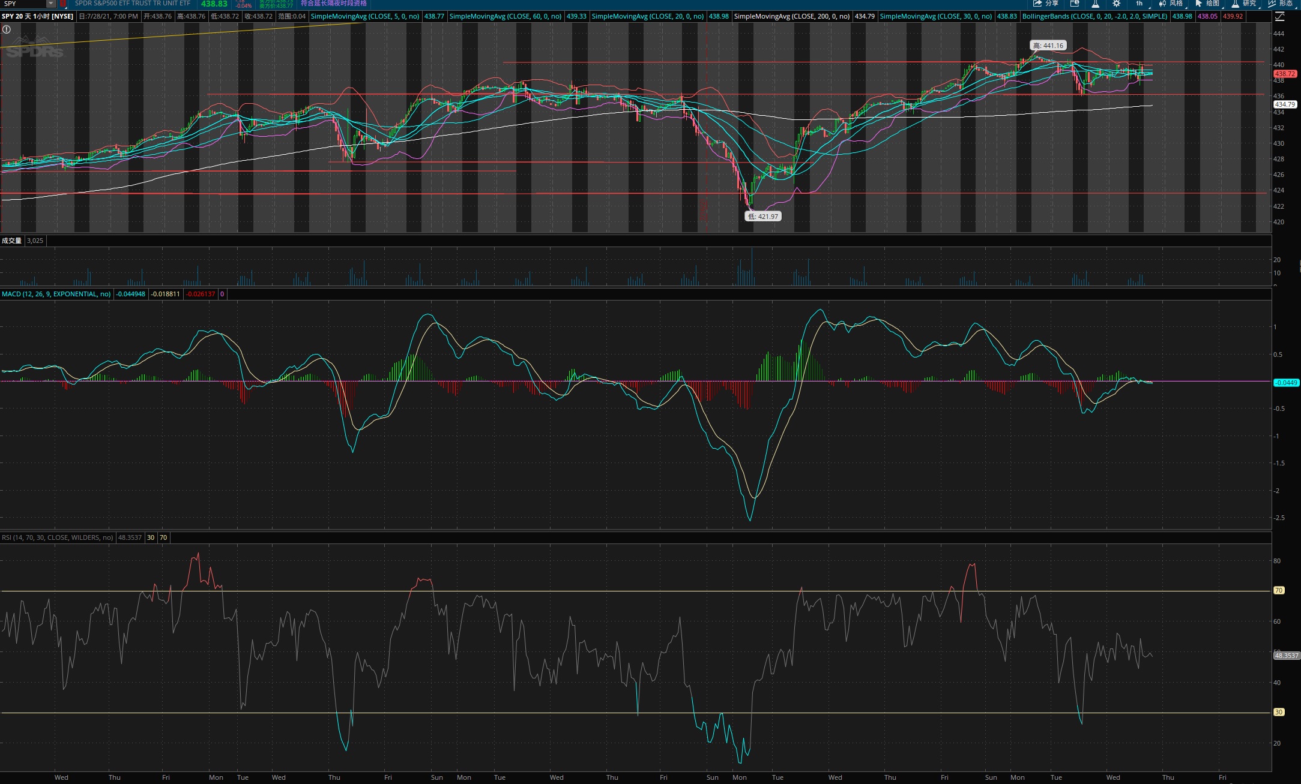This screenshot has width=1301, height=784.
Task: Click the MACD (12, 26, 9, EXPONENTIAL) label
Action: tap(56, 294)
